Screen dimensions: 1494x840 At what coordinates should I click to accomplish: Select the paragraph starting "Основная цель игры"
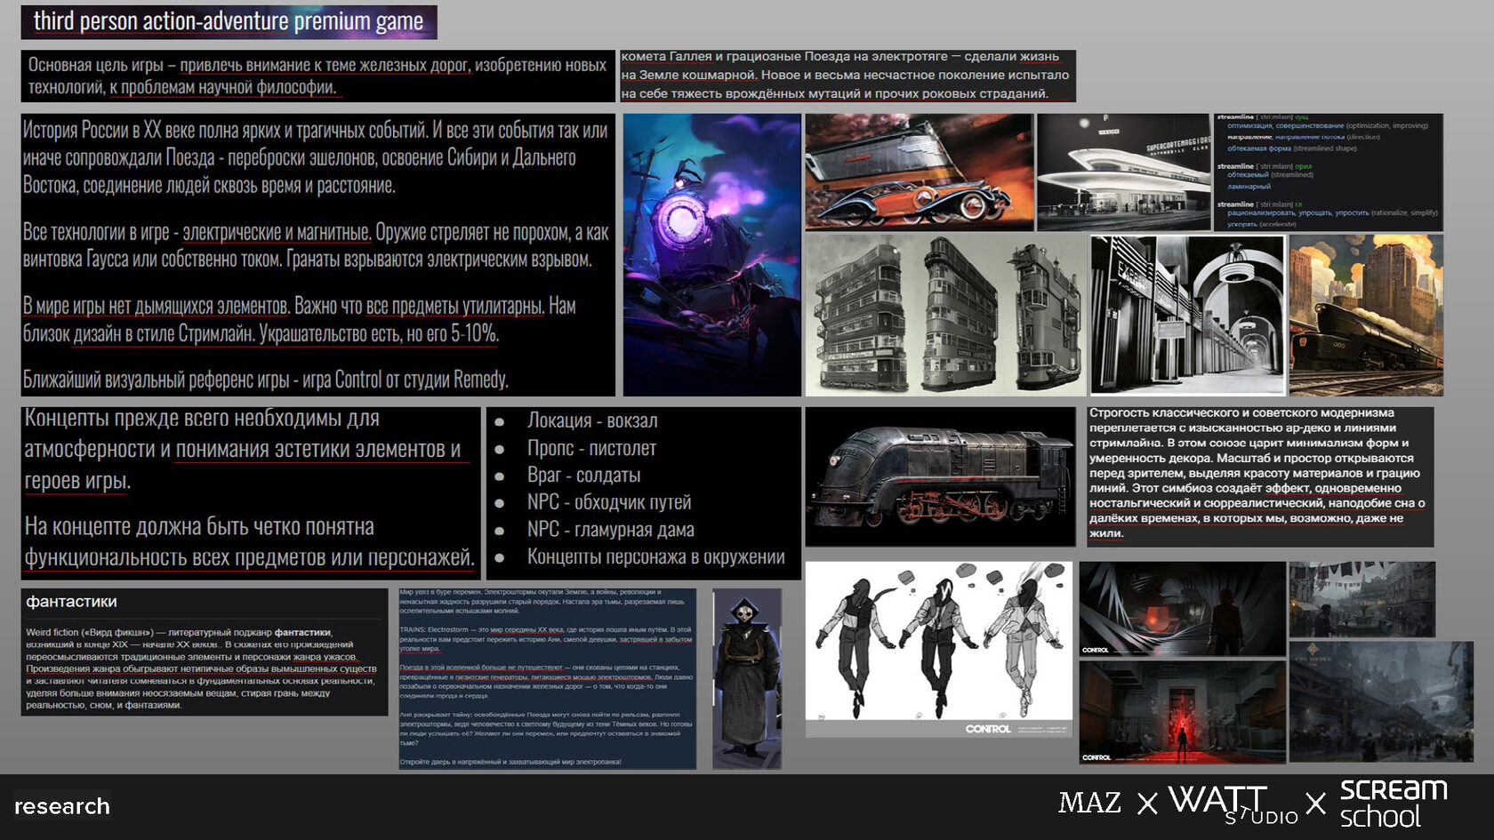coord(317,76)
